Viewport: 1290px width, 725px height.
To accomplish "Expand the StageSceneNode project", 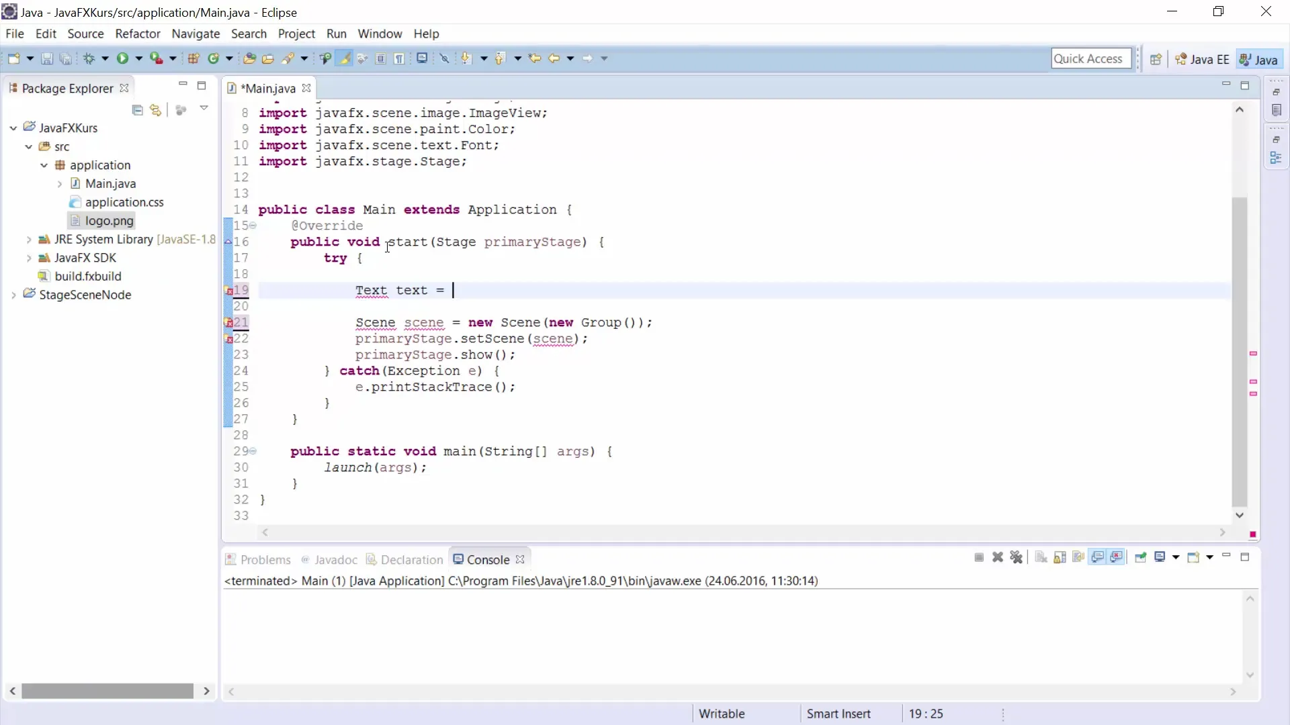I will (x=13, y=295).
